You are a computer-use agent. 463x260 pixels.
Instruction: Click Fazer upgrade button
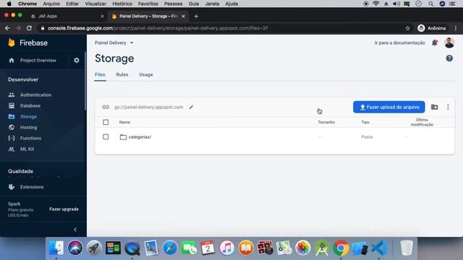pyautogui.click(x=64, y=209)
